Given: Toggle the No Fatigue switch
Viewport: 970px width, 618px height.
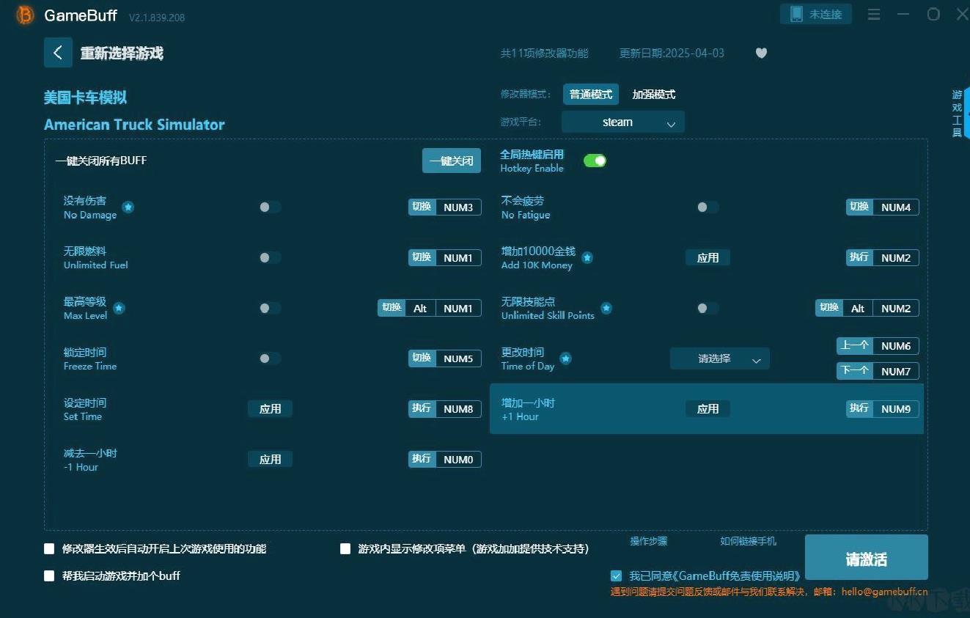Looking at the screenshot, I should (x=707, y=207).
